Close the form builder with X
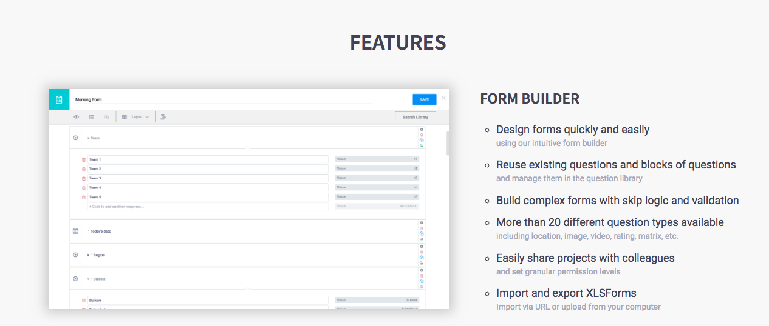 (x=443, y=98)
